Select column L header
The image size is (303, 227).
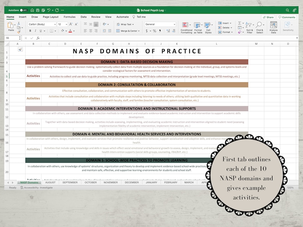click(x=216, y=44)
